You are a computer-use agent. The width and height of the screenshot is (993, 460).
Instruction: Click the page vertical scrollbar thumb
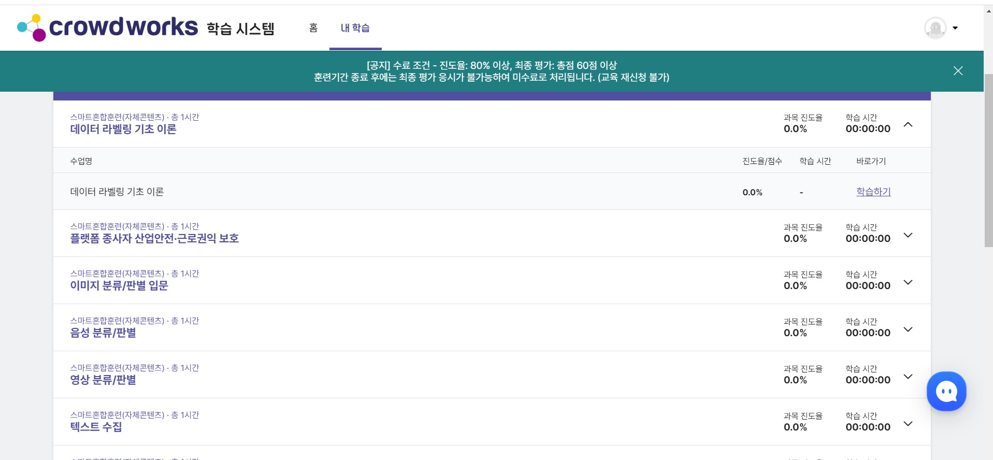988,161
